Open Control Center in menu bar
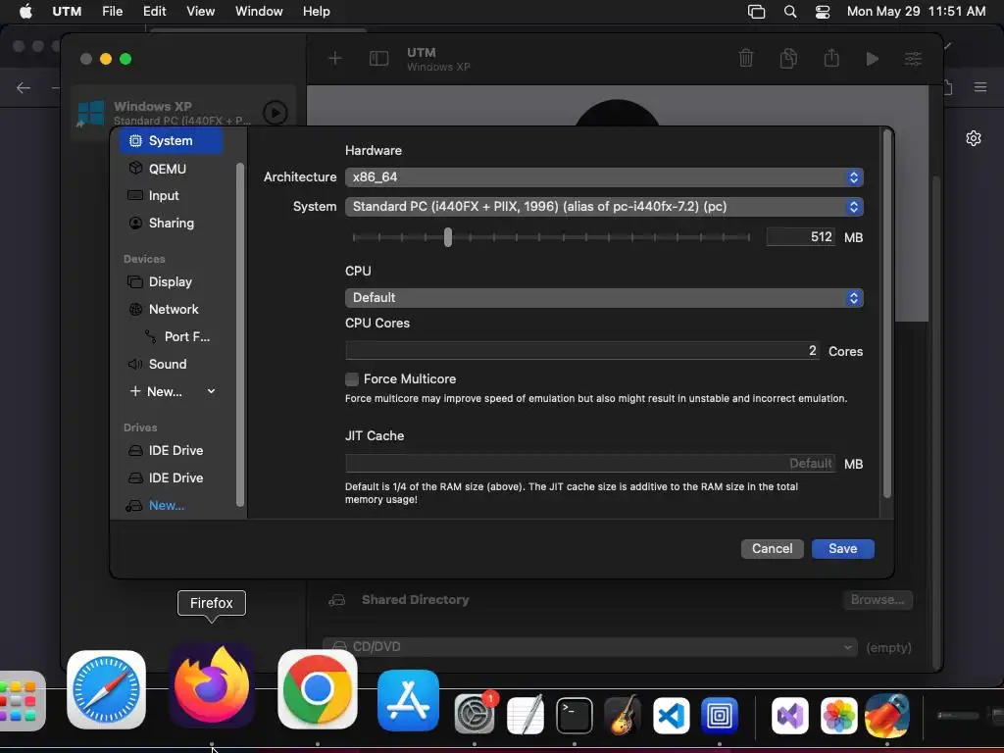Viewport: 1004px width, 753px height. [823, 12]
